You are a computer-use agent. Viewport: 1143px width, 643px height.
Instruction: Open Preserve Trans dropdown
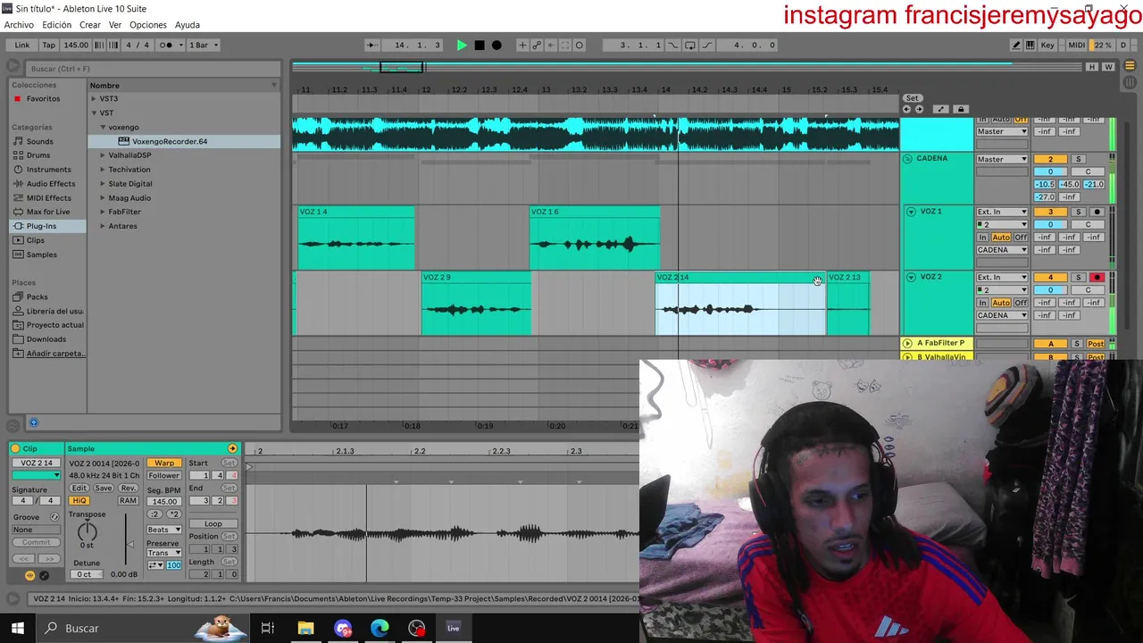pos(164,553)
